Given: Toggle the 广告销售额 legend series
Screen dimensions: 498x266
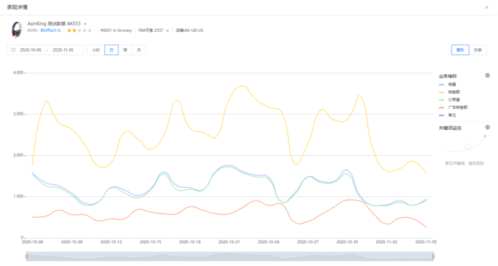Looking at the screenshot, I should [x=453, y=108].
